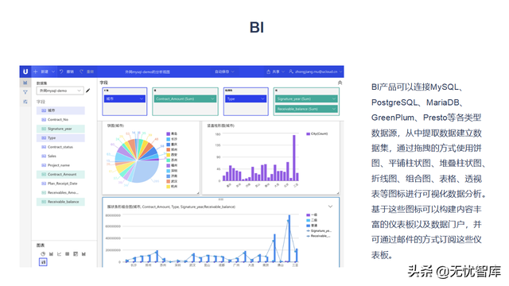The width and height of the screenshot is (509, 286).
Task: Open the filter funnel icon in the sidebar
Action: (25, 92)
